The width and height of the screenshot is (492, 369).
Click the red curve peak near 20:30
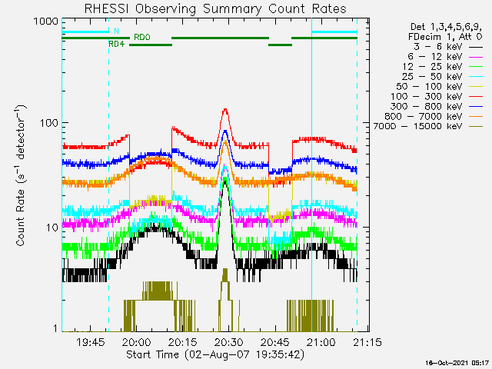[225, 109]
